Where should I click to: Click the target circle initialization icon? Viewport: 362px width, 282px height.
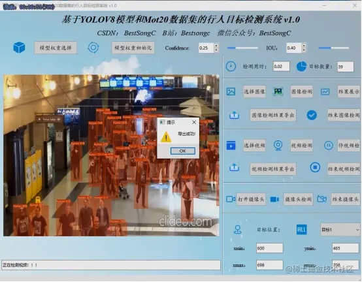click(x=93, y=48)
